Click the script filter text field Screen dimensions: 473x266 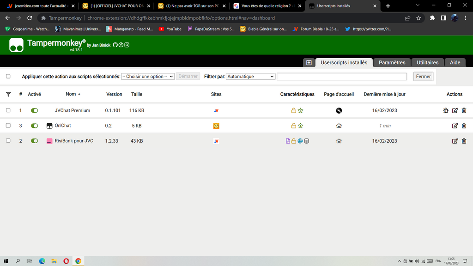pyautogui.click(x=342, y=77)
